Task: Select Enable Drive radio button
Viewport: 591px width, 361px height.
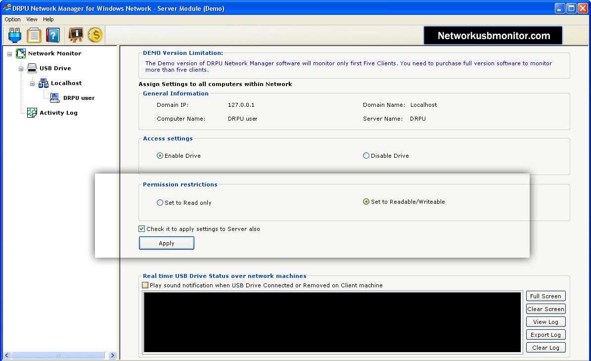Action: coord(160,156)
